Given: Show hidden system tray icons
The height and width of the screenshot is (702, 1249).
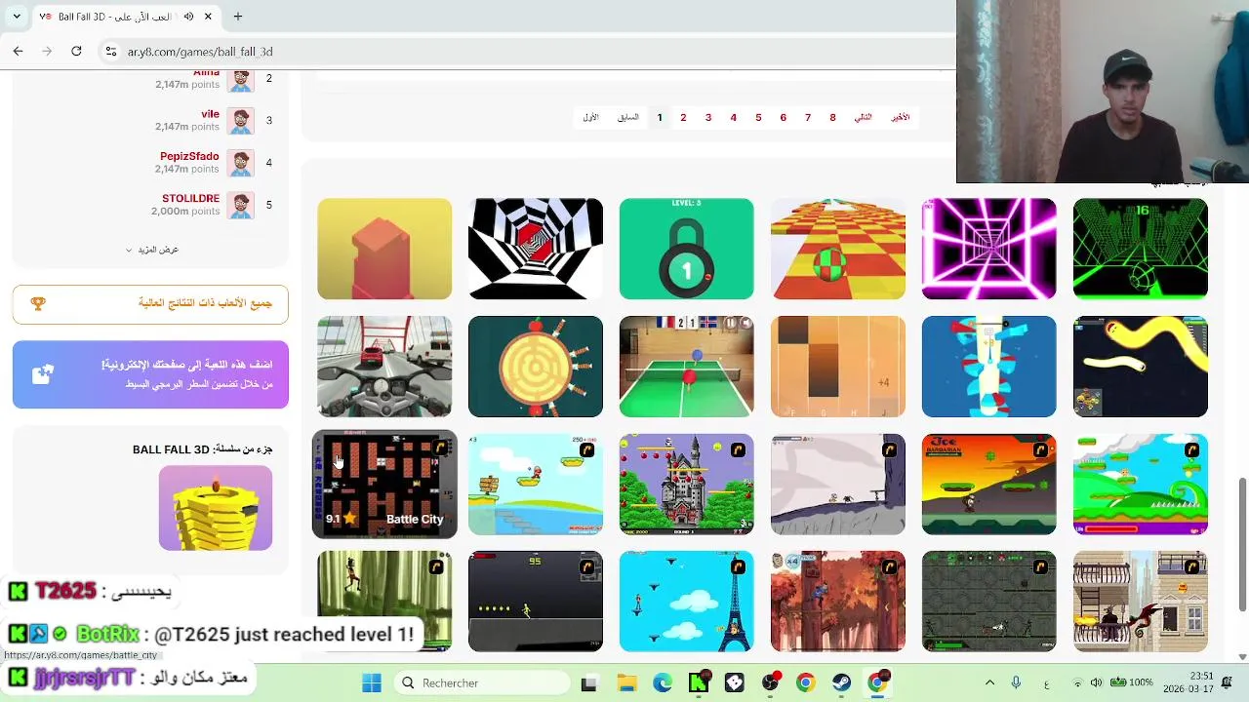Looking at the screenshot, I should 989,682.
